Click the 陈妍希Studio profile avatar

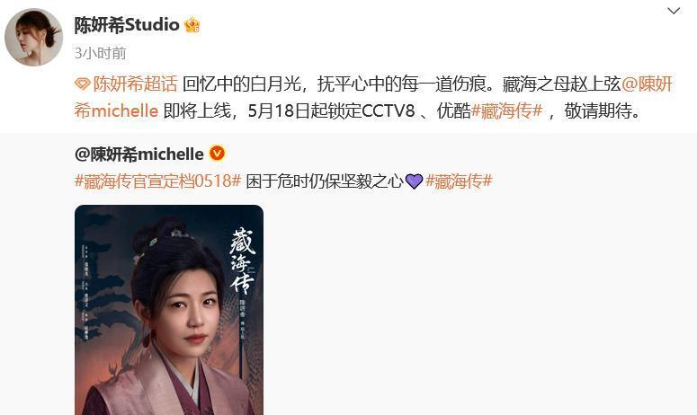tap(34, 38)
